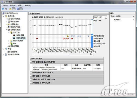
Task: Click the chart scroll-left arrow button
Action: pos(33,54)
